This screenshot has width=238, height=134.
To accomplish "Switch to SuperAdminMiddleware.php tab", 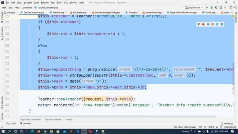I will [x=183, y=12].
